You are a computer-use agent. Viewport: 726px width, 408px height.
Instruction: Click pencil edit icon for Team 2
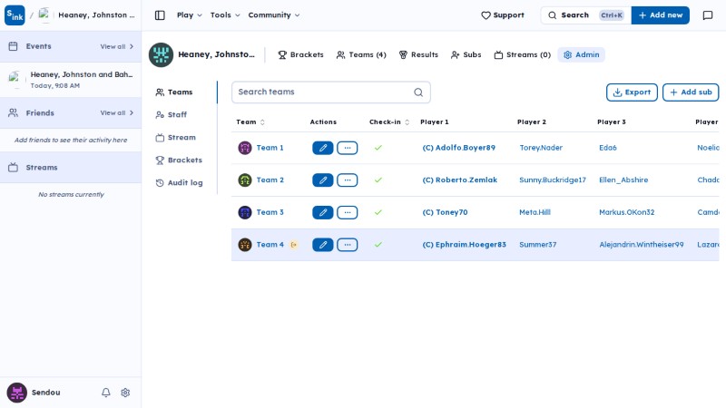tap(323, 180)
